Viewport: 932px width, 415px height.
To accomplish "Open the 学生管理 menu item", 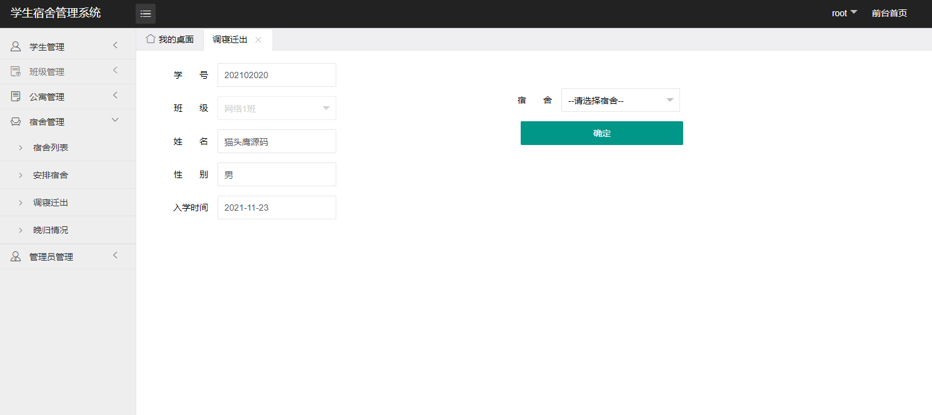I will (x=68, y=47).
